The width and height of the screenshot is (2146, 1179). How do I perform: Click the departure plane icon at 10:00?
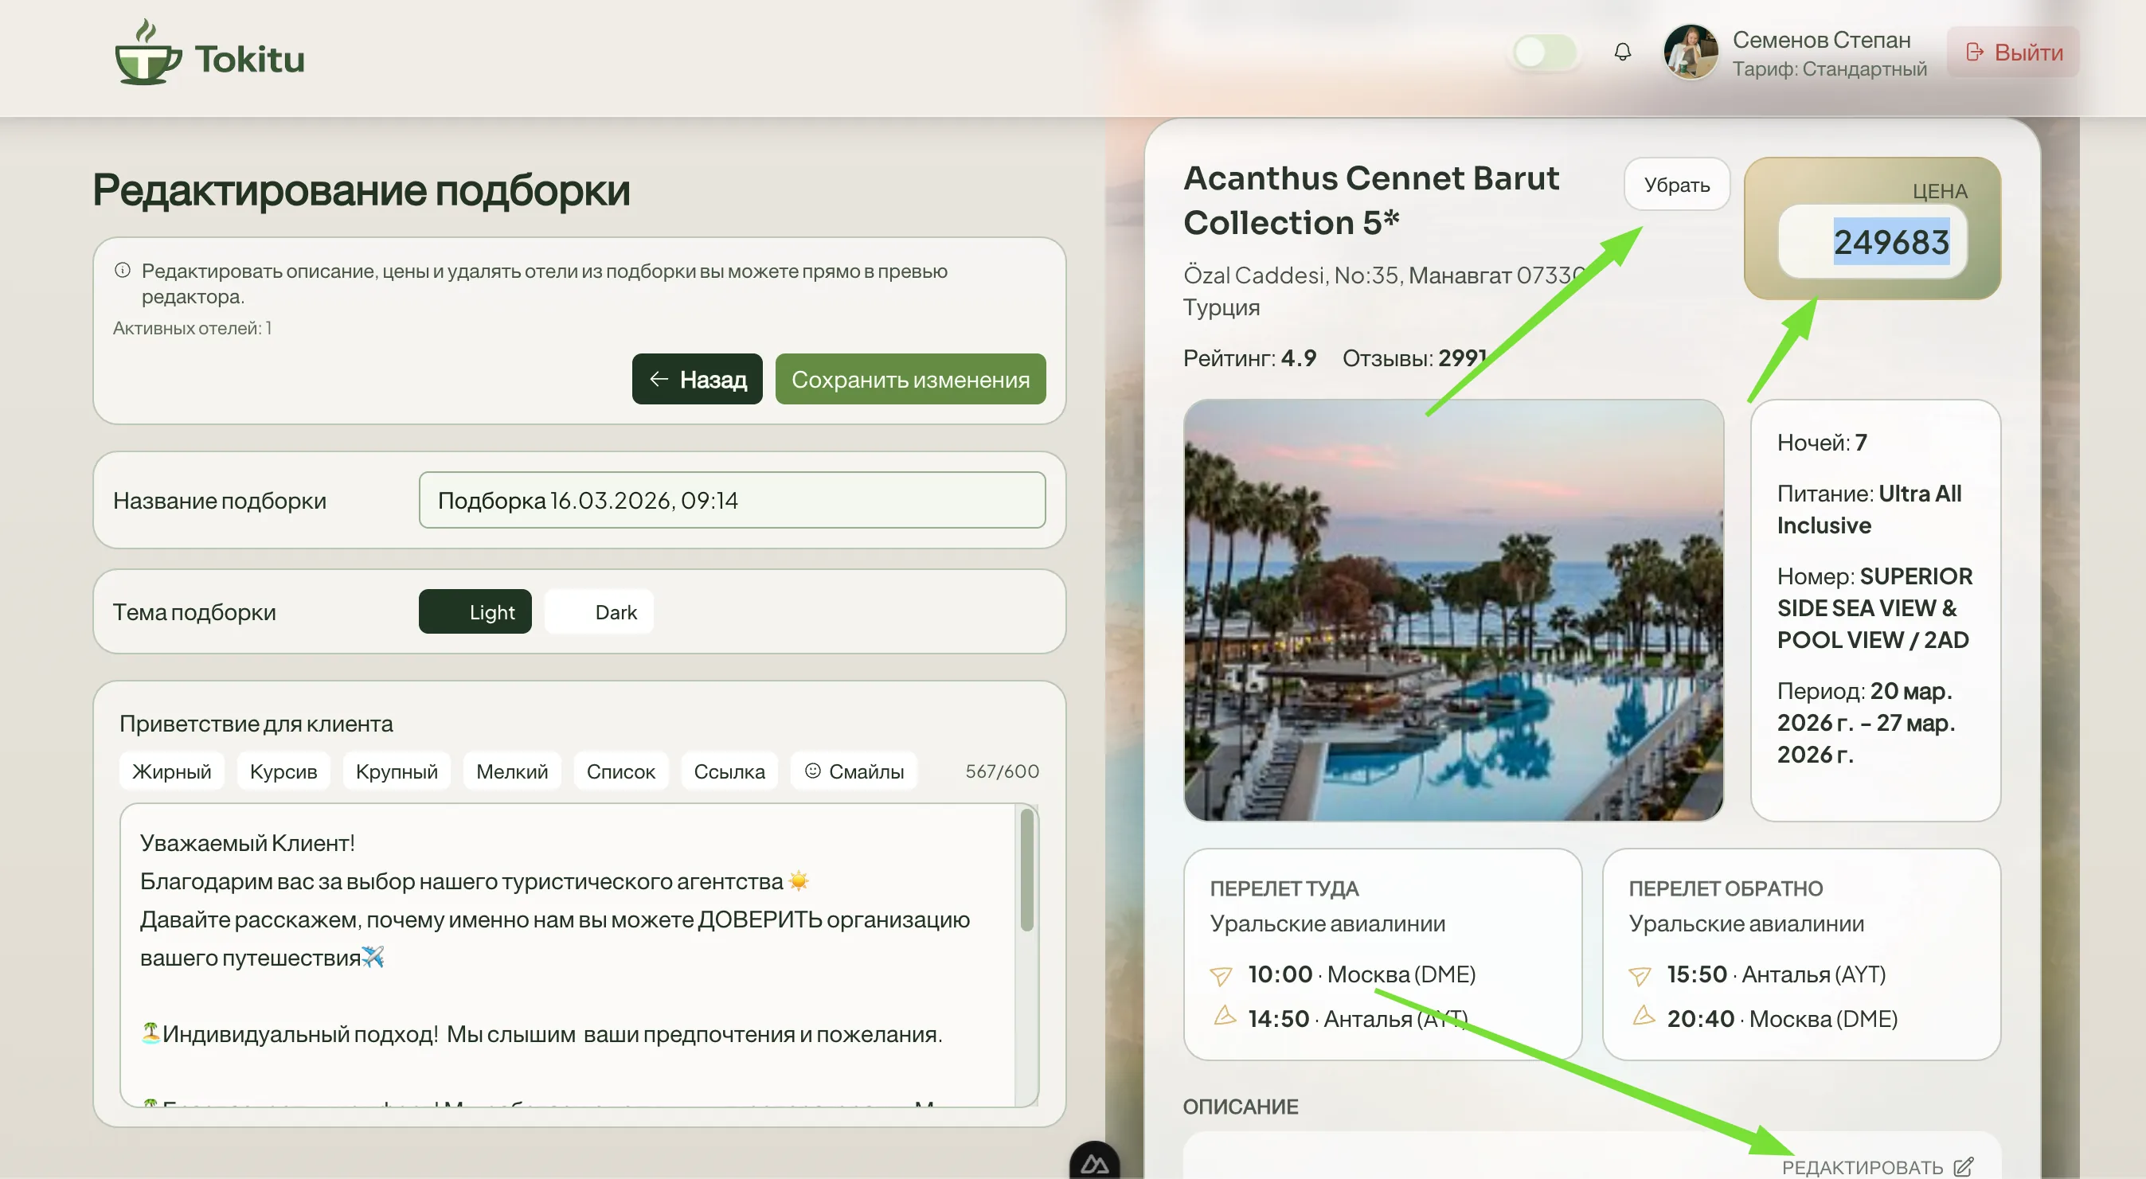pyautogui.click(x=1221, y=975)
